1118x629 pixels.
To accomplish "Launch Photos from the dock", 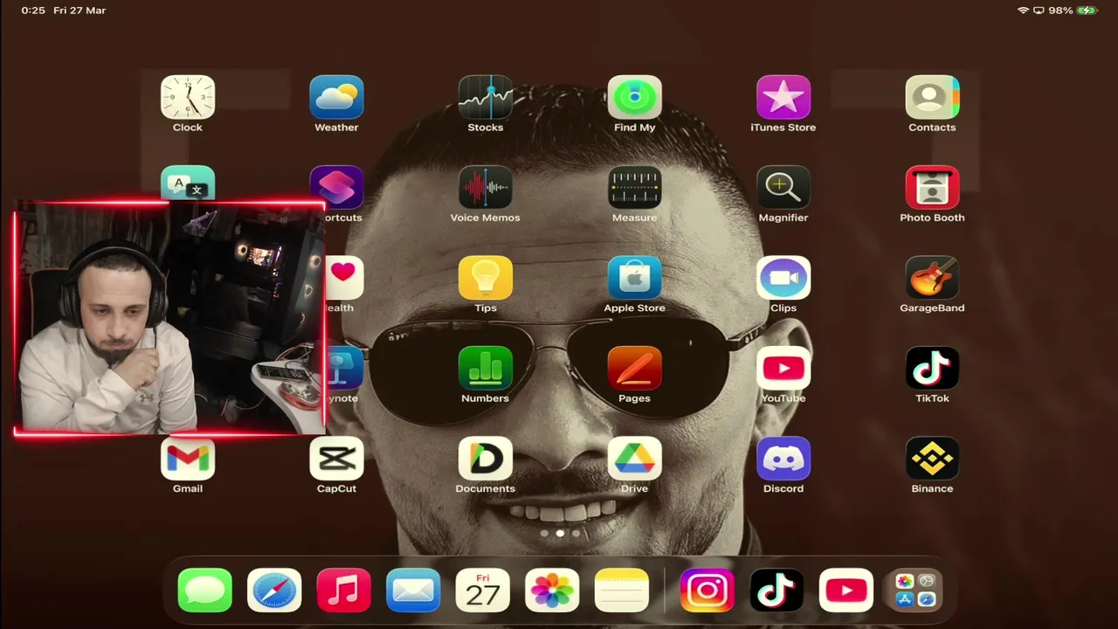I will coord(552,591).
